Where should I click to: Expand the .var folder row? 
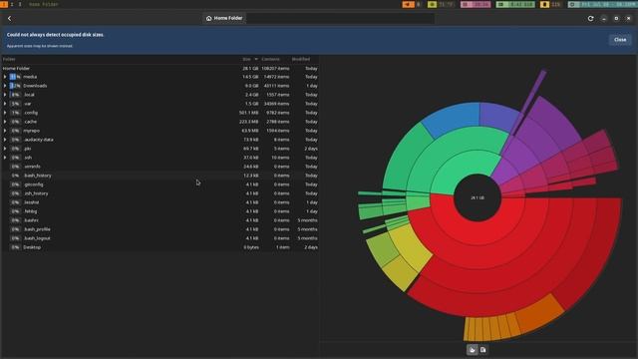tap(5, 104)
